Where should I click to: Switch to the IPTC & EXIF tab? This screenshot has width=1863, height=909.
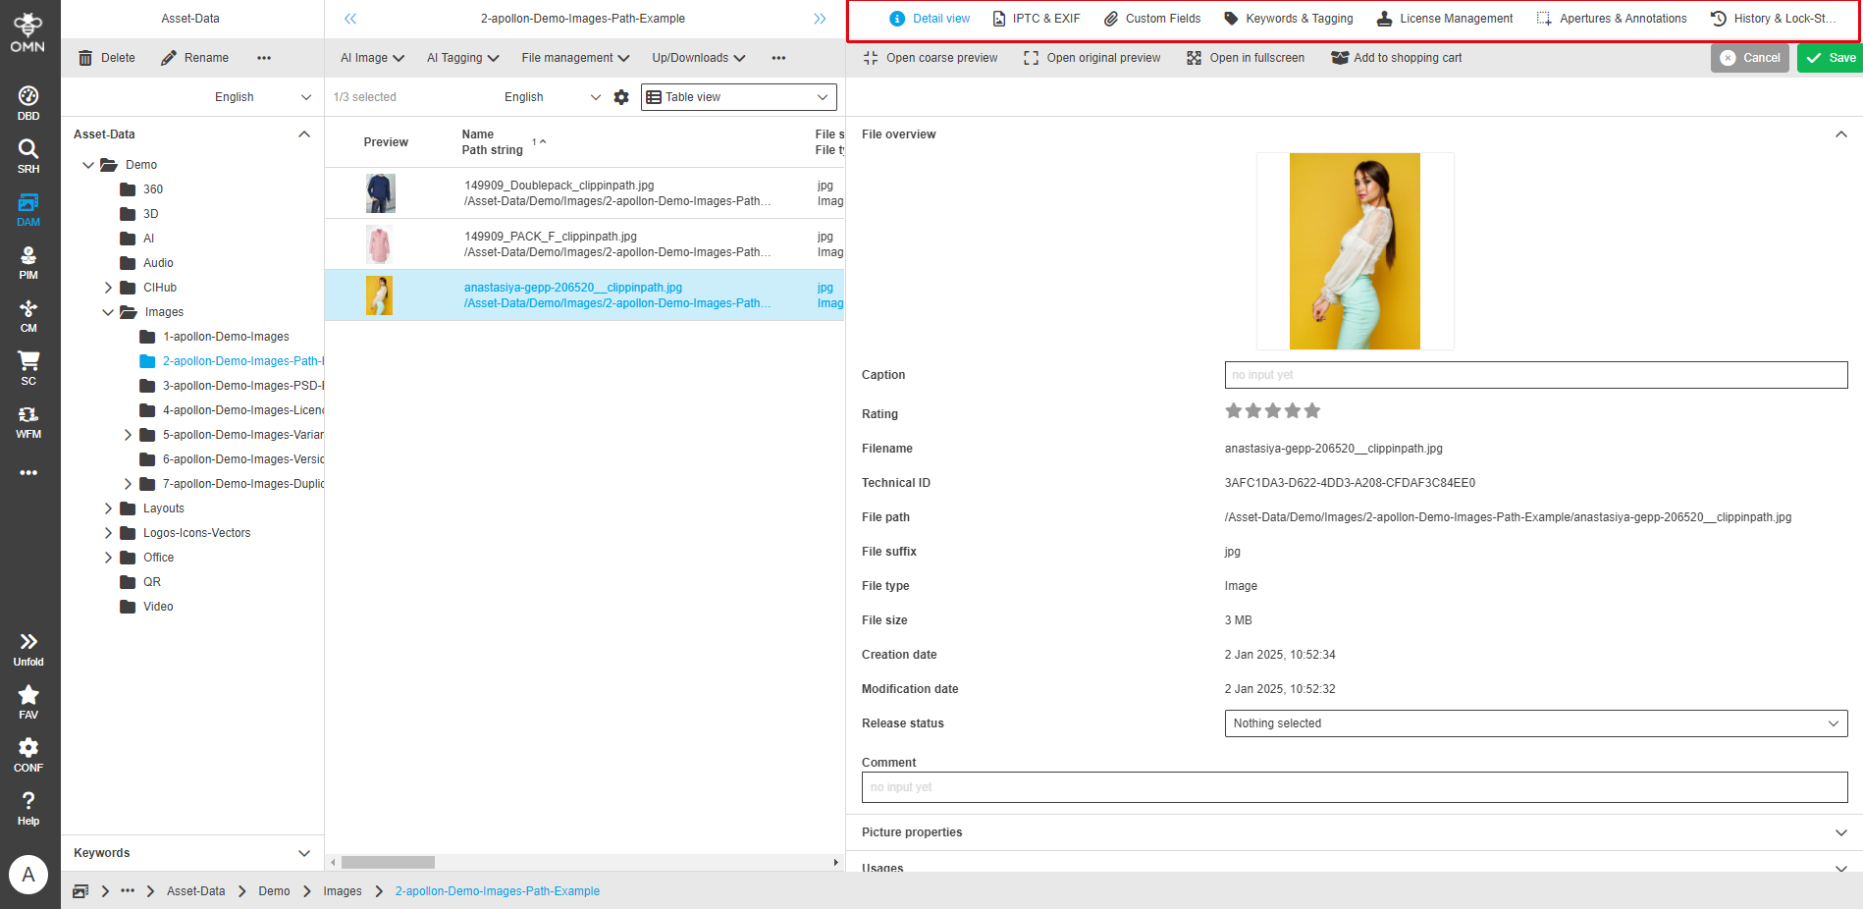pyautogui.click(x=1037, y=19)
